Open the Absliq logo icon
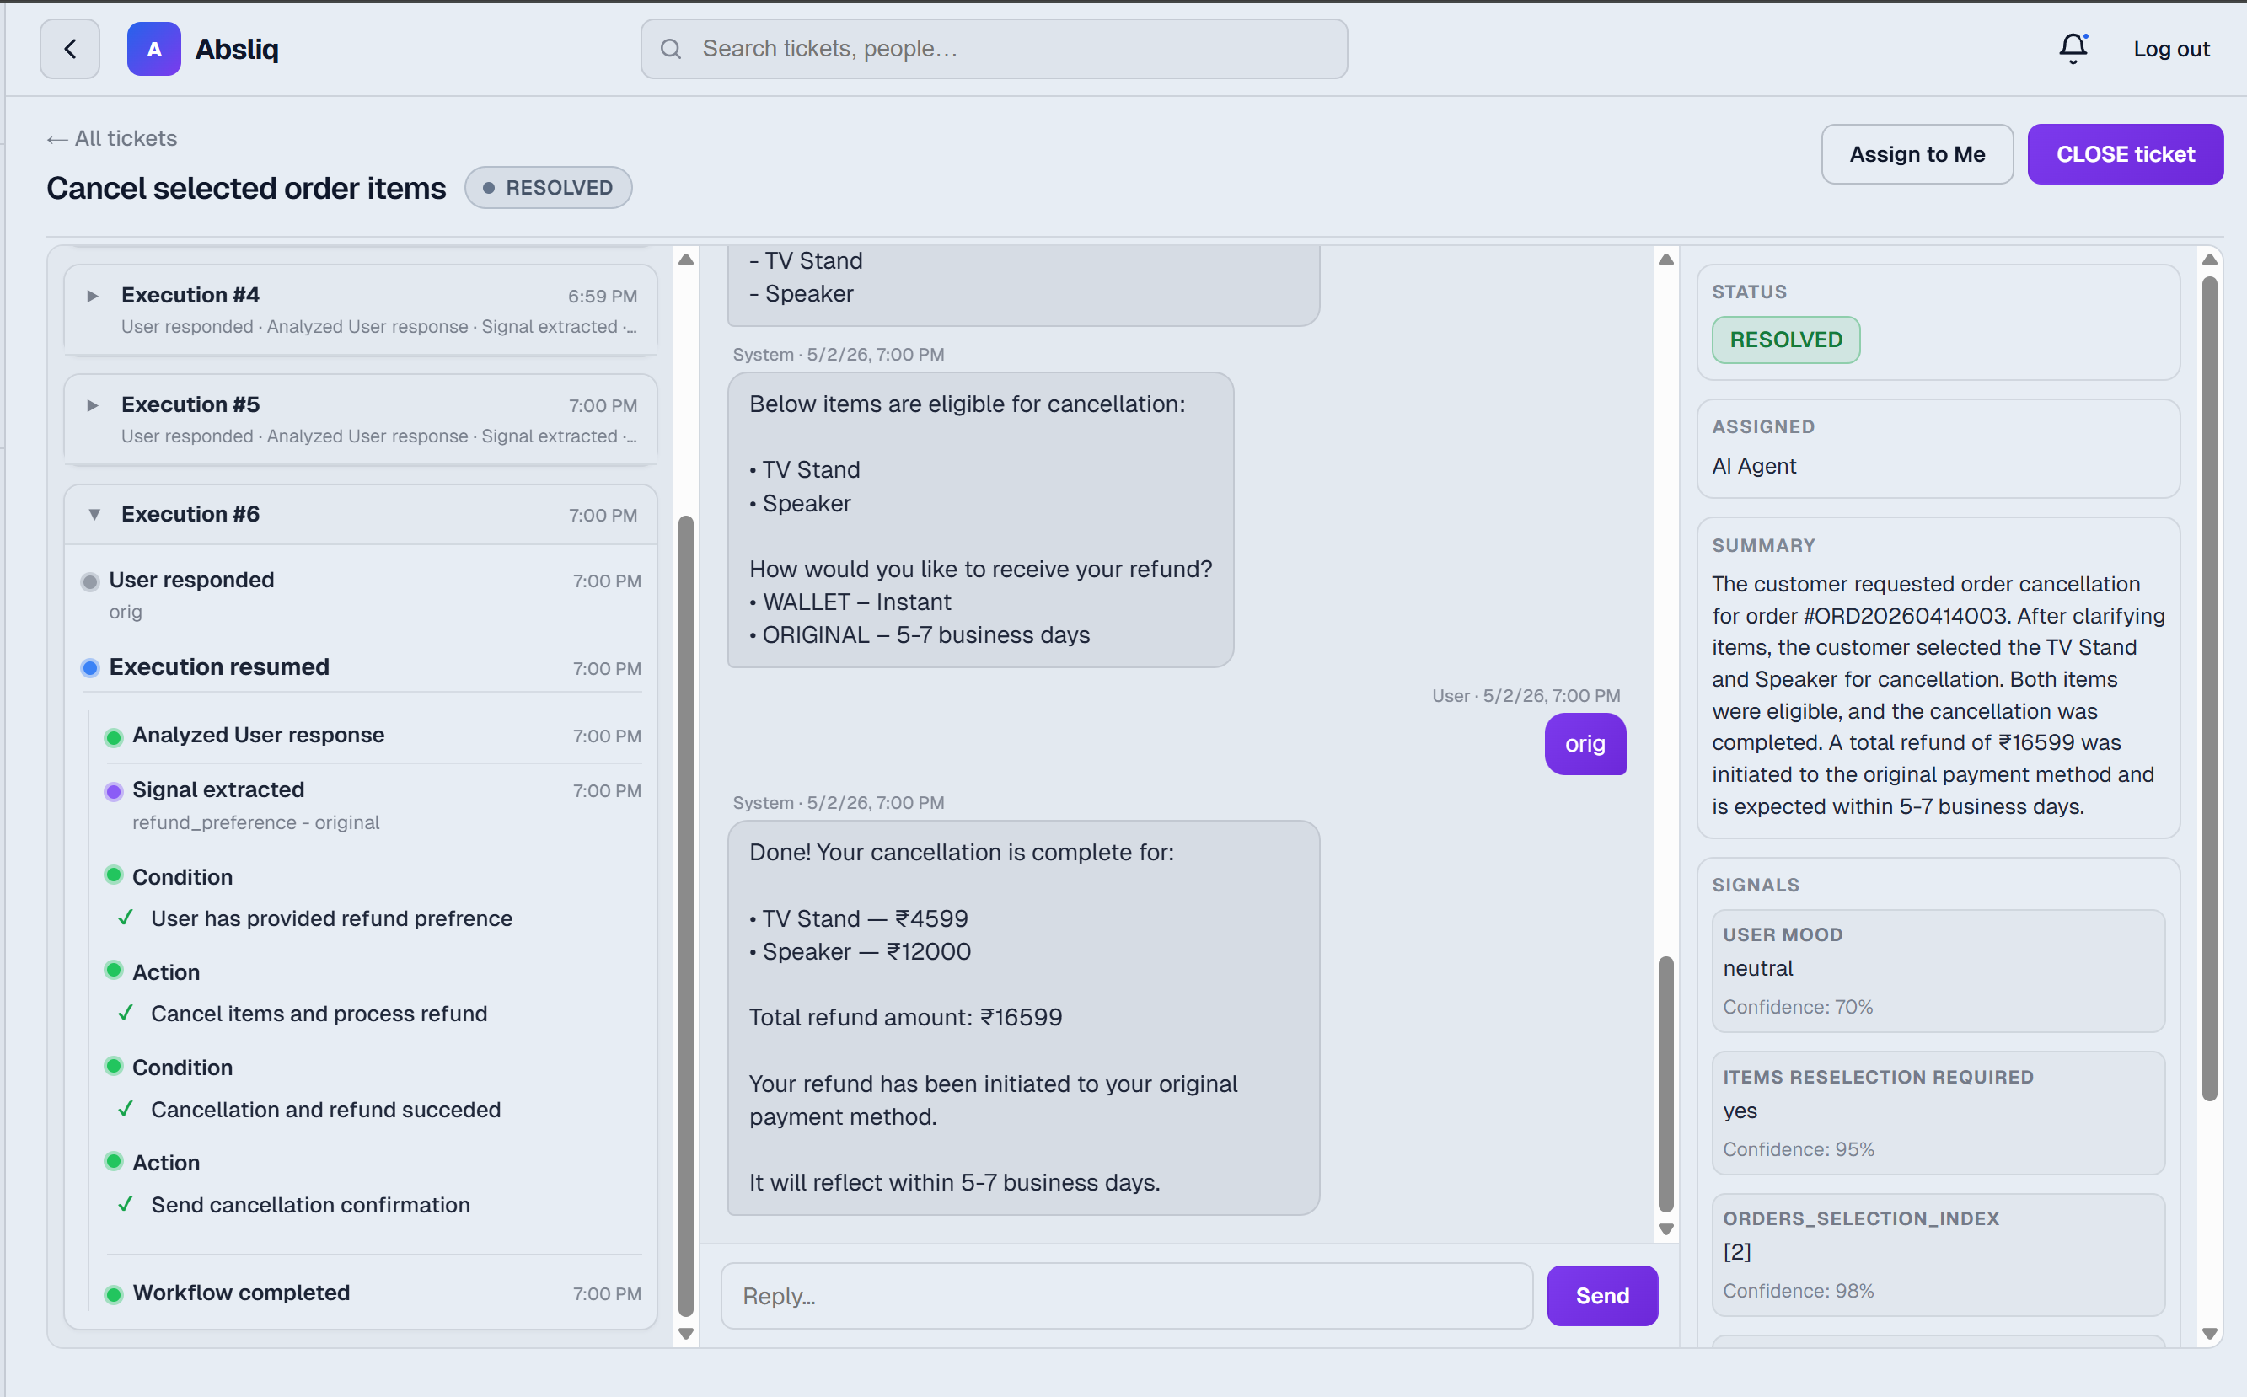This screenshot has width=2247, height=1397. [153, 49]
